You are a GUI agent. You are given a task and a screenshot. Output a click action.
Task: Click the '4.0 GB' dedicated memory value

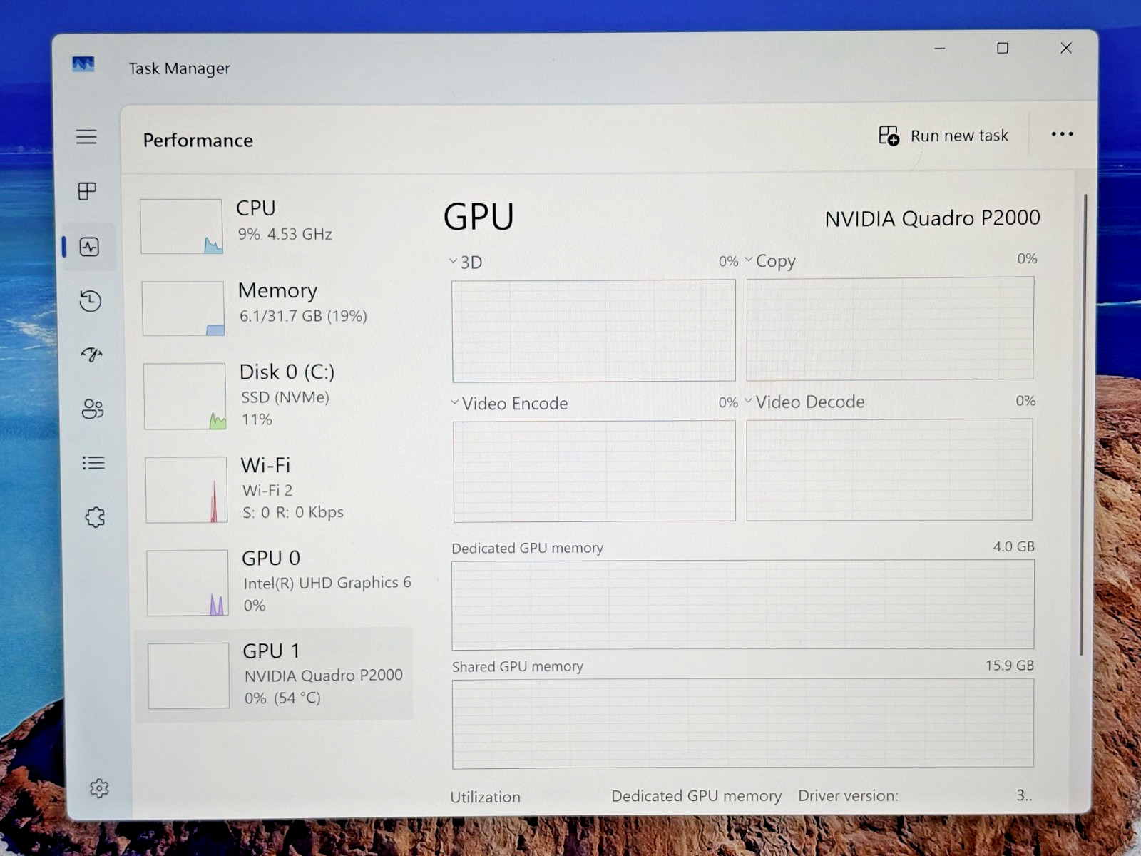point(1013,546)
